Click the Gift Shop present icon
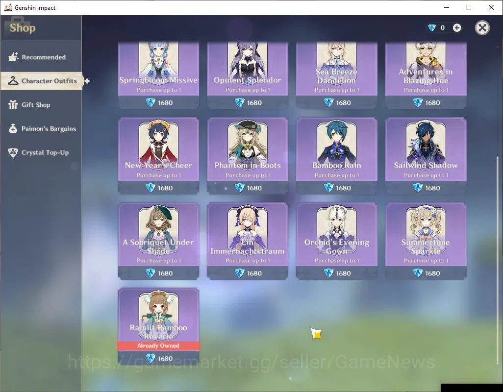This screenshot has height=392, width=503. (13, 104)
